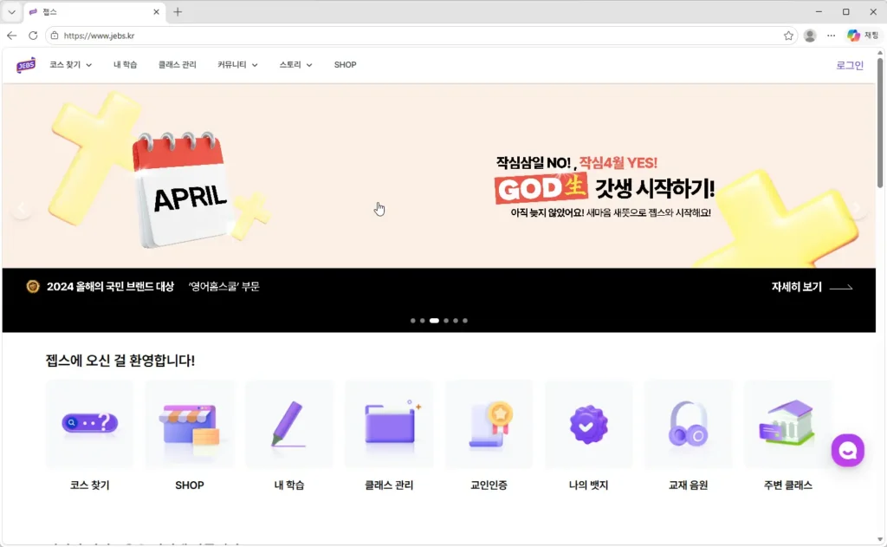Viewport: 887px width, 547px height.
Task: Open a new browser tab
Action: click(178, 12)
